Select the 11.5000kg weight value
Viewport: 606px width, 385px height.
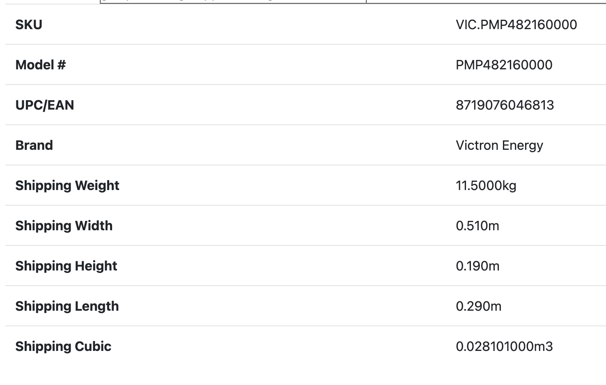[486, 186]
